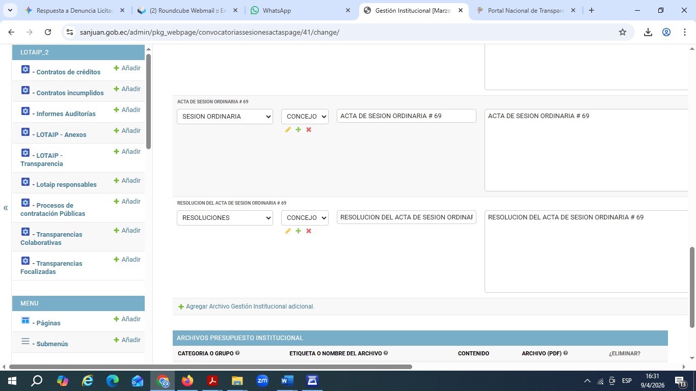Collapse the sidebar with the double chevron

click(6, 208)
